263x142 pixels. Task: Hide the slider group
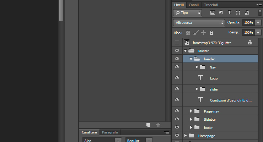[177, 89]
